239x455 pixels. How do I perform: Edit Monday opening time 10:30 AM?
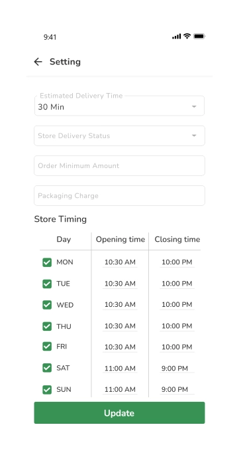120,262
